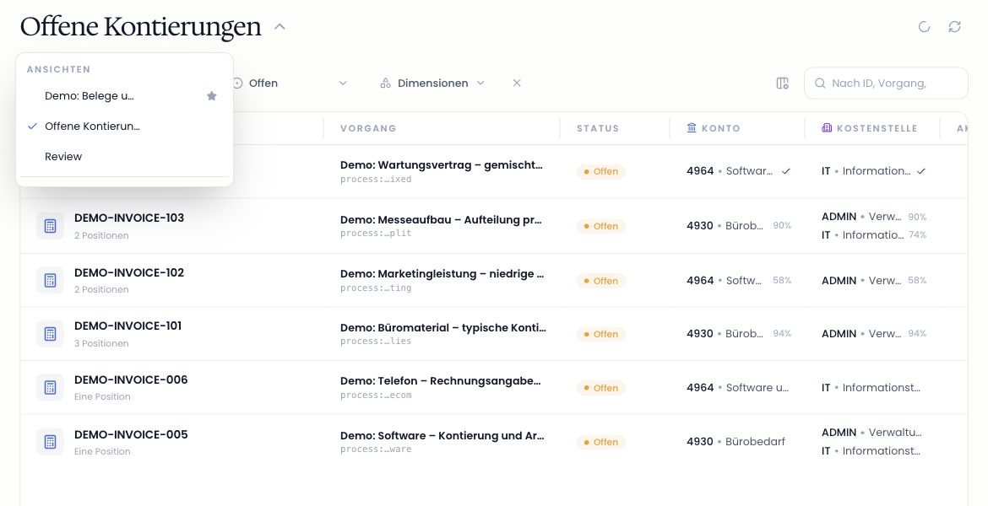The height and width of the screenshot is (506, 988).
Task: Click cost center 'IT • Informationst…' for DEMO-INVOICE-006
Action: click(871, 388)
